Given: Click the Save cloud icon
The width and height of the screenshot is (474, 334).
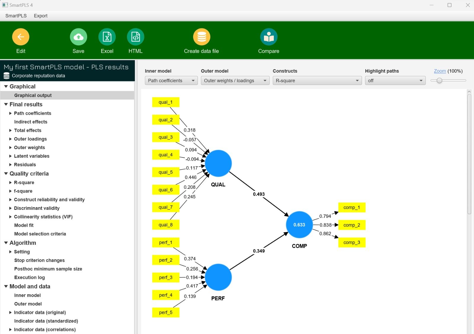Looking at the screenshot, I should coord(78,37).
